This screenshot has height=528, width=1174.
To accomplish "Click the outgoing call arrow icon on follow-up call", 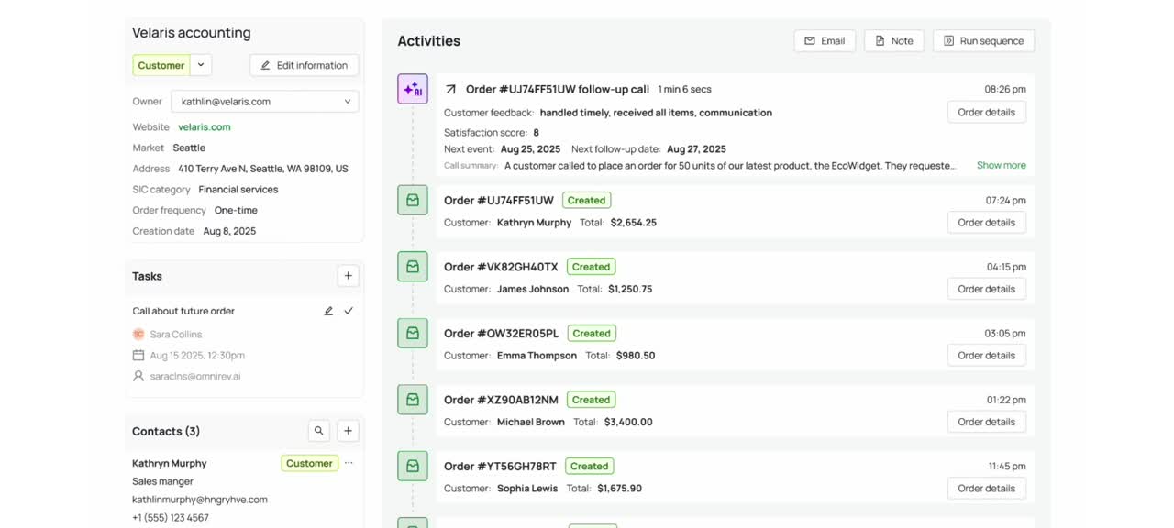I will pos(450,89).
